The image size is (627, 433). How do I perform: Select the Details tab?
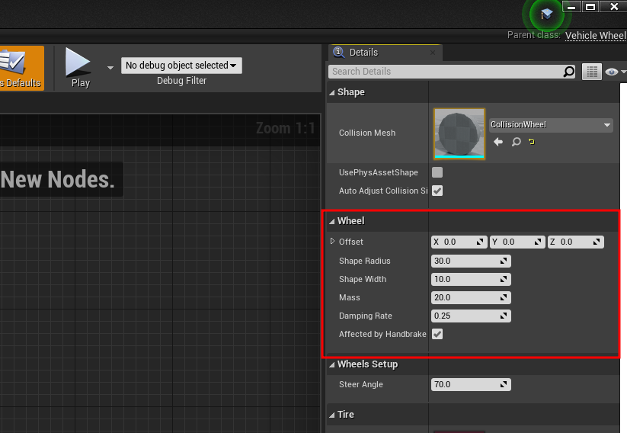363,53
